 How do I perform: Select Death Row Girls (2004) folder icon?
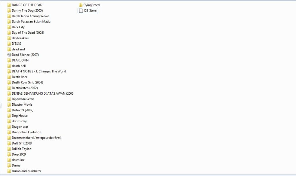click(x=9, y=83)
